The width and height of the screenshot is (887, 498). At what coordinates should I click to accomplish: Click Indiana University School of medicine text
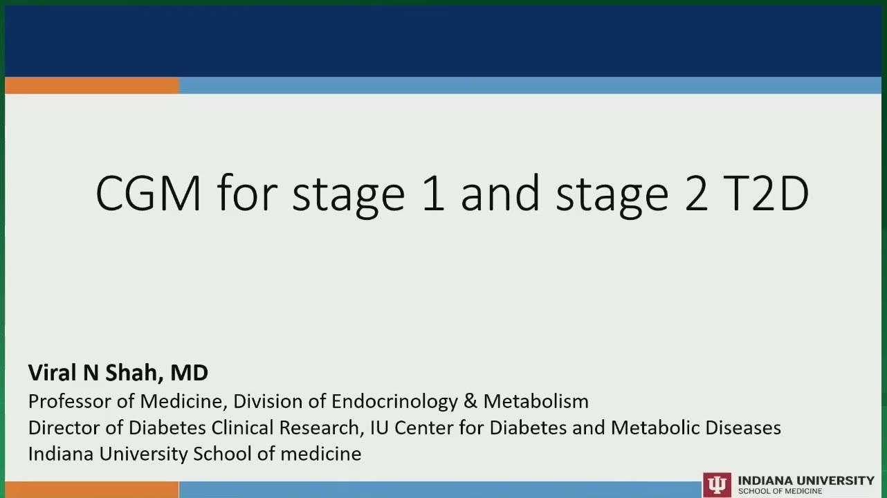(x=194, y=454)
